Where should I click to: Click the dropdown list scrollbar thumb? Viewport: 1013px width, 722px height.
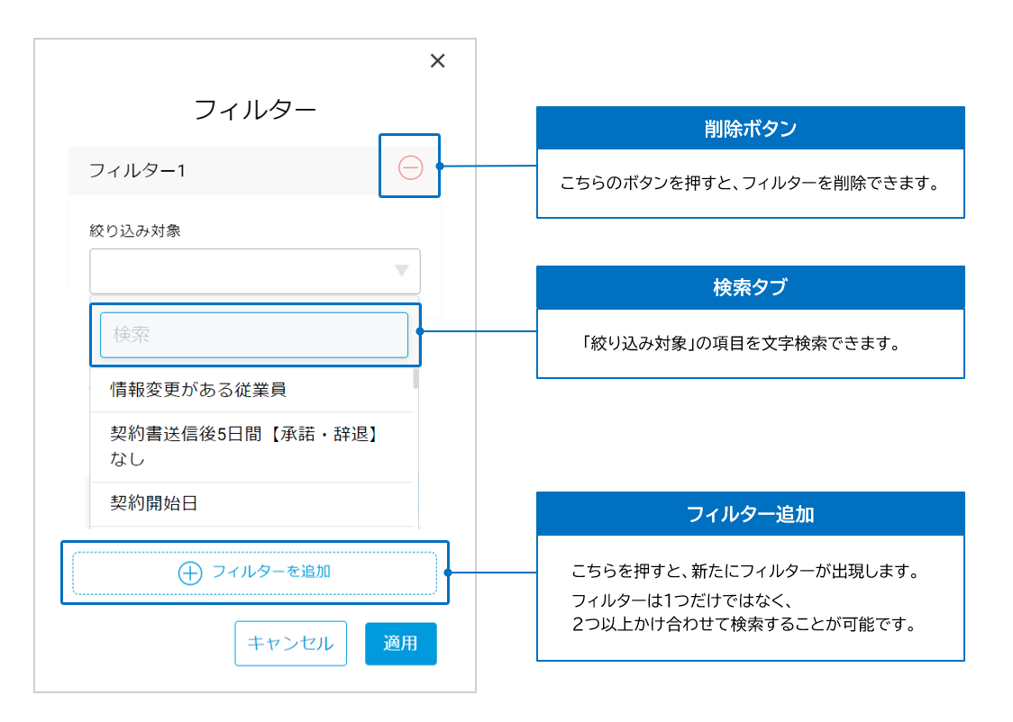[x=415, y=378]
